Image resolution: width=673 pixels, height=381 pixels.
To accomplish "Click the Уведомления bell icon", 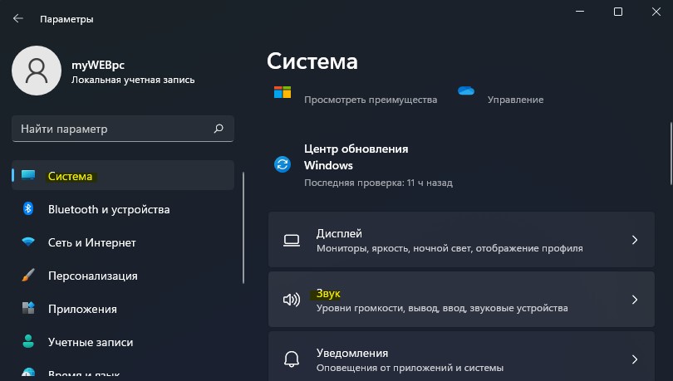I will pyautogui.click(x=292, y=359).
